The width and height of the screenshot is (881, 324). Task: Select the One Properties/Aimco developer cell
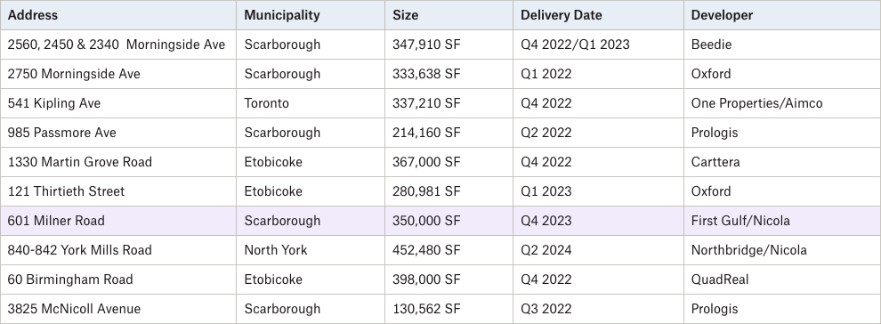click(x=781, y=103)
